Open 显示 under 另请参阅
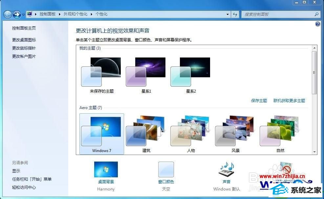This screenshot has height=199, width=324. tap(16, 171)
